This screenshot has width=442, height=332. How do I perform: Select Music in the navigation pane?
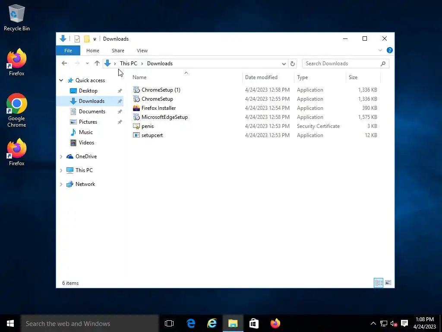[86, 132]
